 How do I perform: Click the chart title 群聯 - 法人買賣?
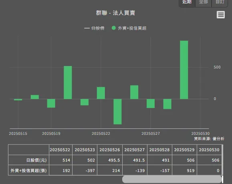[115, 13]
